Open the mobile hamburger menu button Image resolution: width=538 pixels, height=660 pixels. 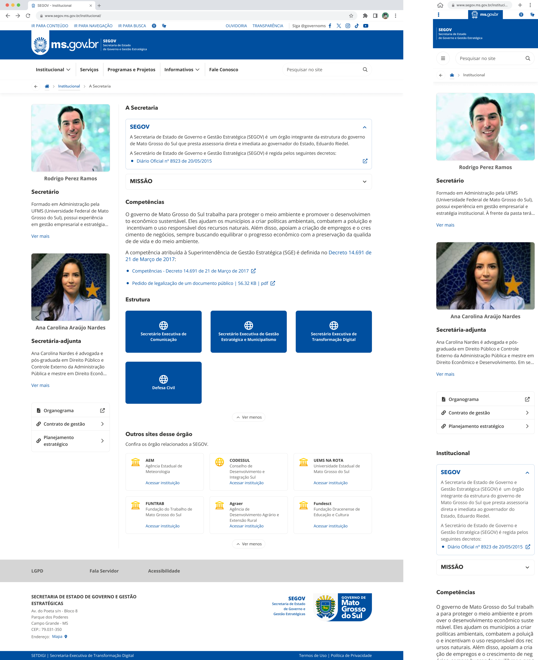point(443,58)
